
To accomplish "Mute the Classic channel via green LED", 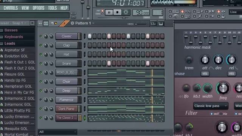I will point(40,36).
